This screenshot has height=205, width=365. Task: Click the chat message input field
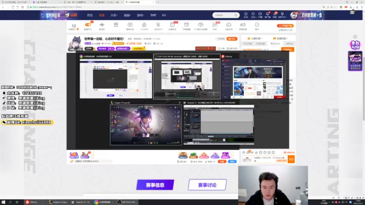point(270,159)
